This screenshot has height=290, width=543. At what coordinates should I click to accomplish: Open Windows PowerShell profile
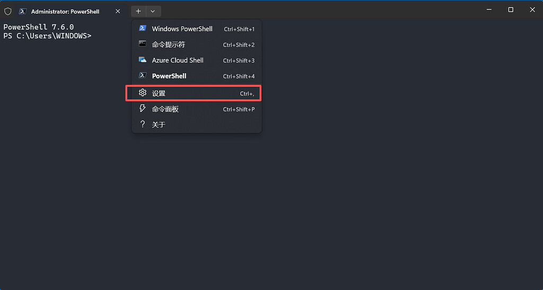(x=197, y=29)
